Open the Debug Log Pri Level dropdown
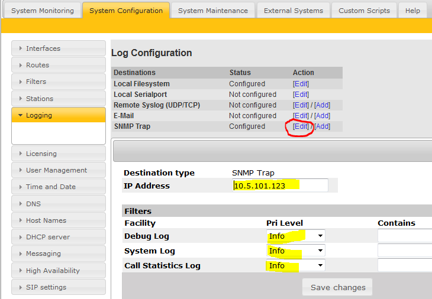 coord(295,236)
